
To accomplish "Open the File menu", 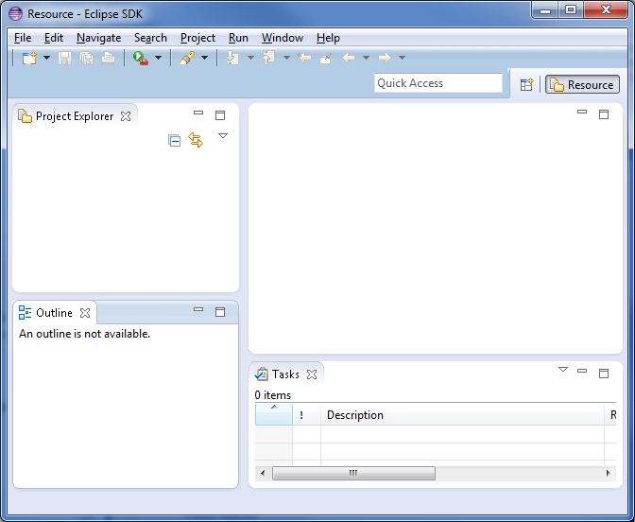I will click(23, 38).
